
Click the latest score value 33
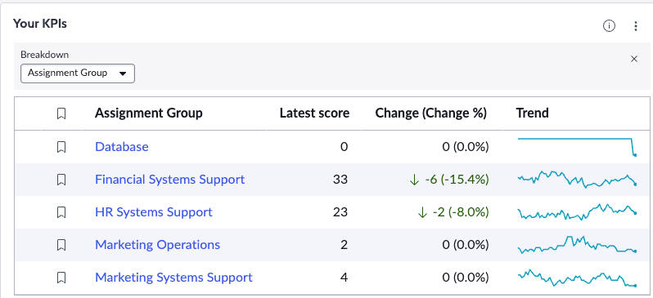(x=340, y=180)
